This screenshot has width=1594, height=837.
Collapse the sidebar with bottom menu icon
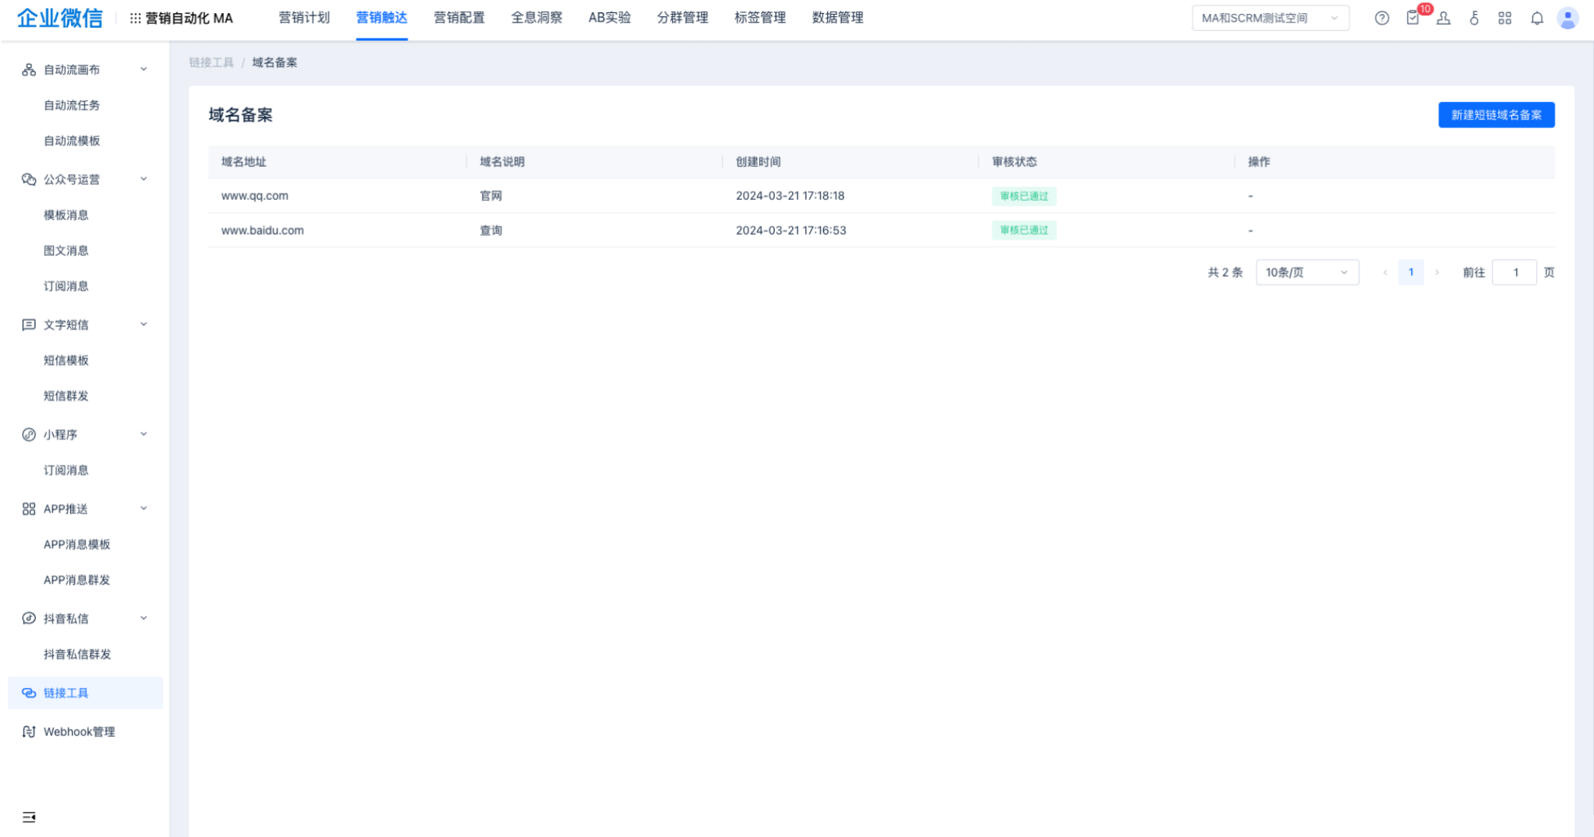point(29,817)
